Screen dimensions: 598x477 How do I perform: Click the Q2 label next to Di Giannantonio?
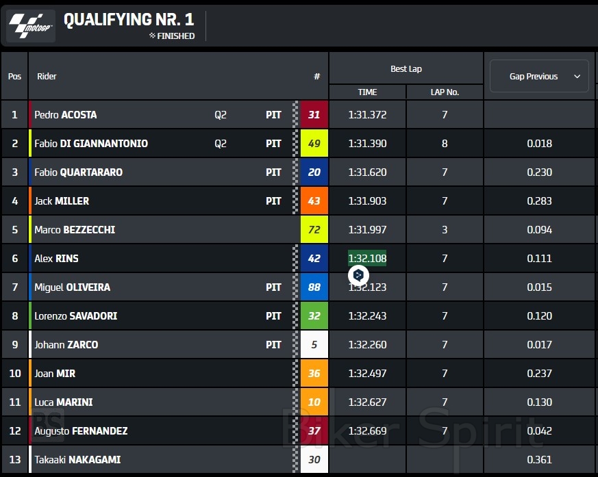tap(221, 144)
